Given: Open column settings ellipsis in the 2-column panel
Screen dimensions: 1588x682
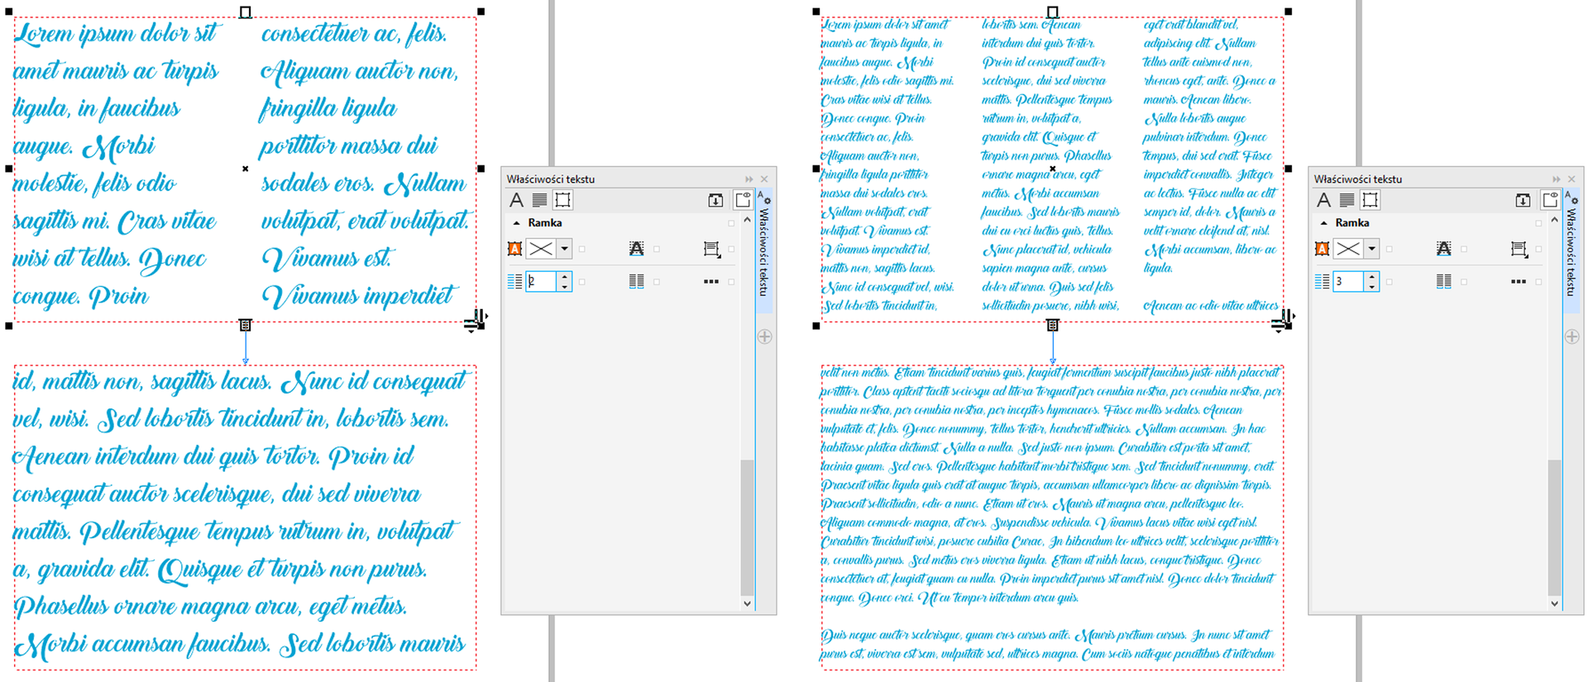Looking at the screenshot, I should pos(710,282).
